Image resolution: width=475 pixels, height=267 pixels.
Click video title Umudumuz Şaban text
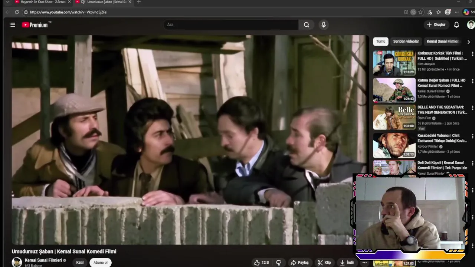[x=64, y=251]
